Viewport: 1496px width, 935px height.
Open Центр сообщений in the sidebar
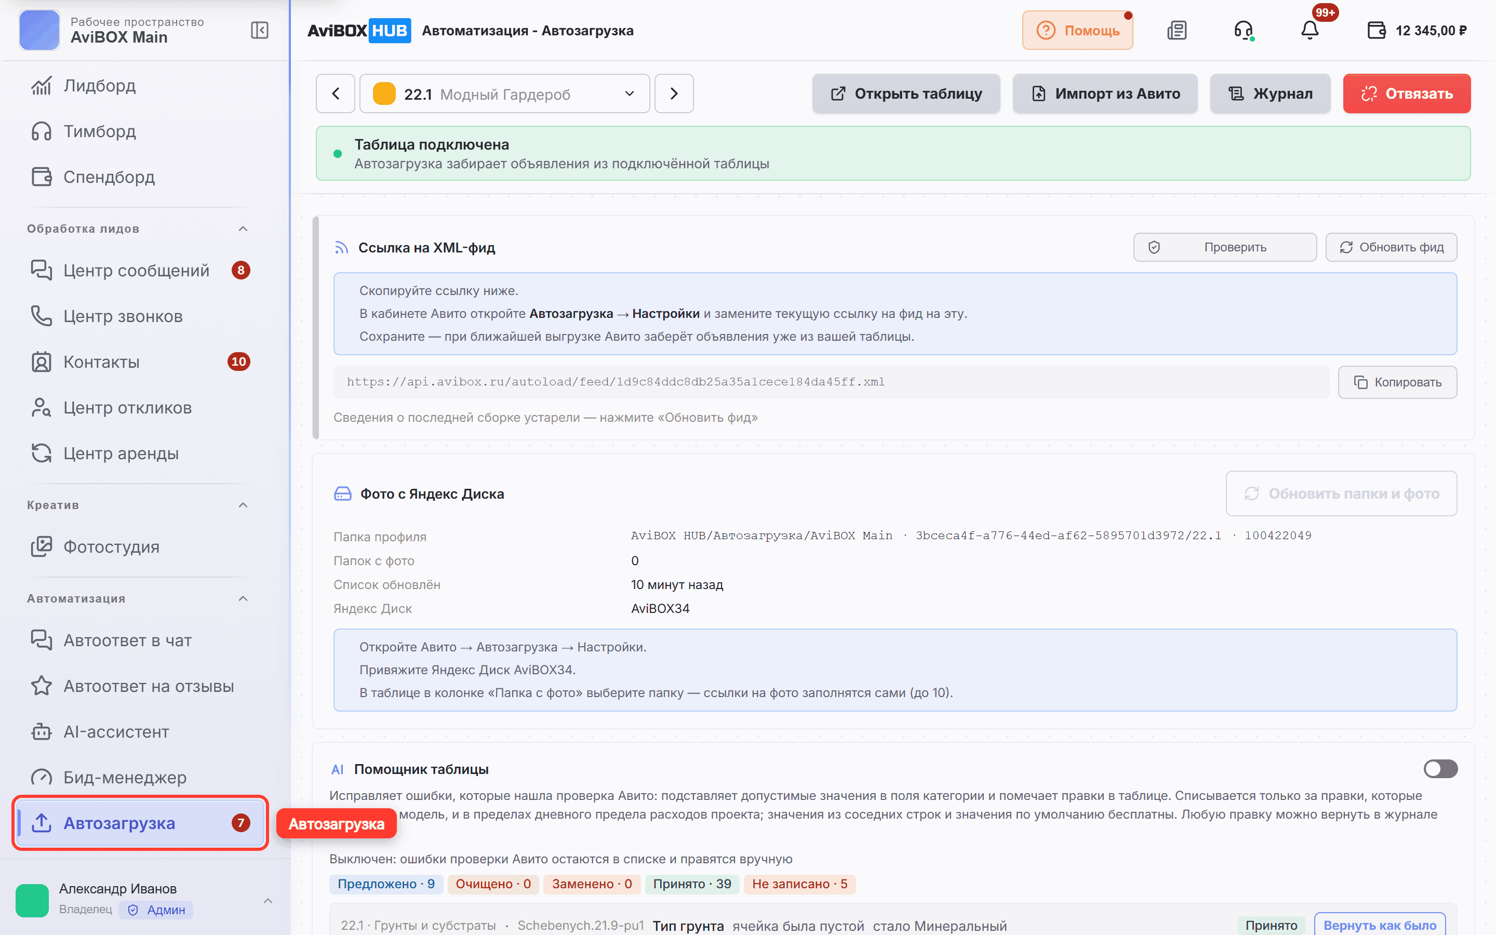coord(140,270)
